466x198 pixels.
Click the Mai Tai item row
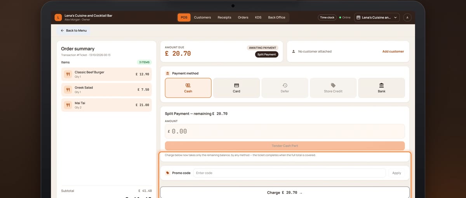tap(106, 105)
